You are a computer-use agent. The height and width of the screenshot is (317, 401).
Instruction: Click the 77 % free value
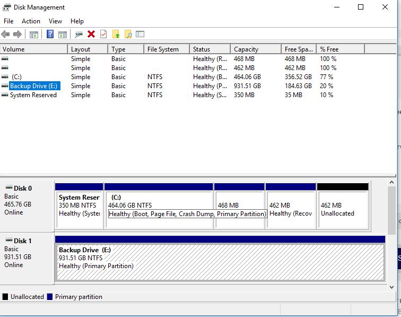pos(327,77)
